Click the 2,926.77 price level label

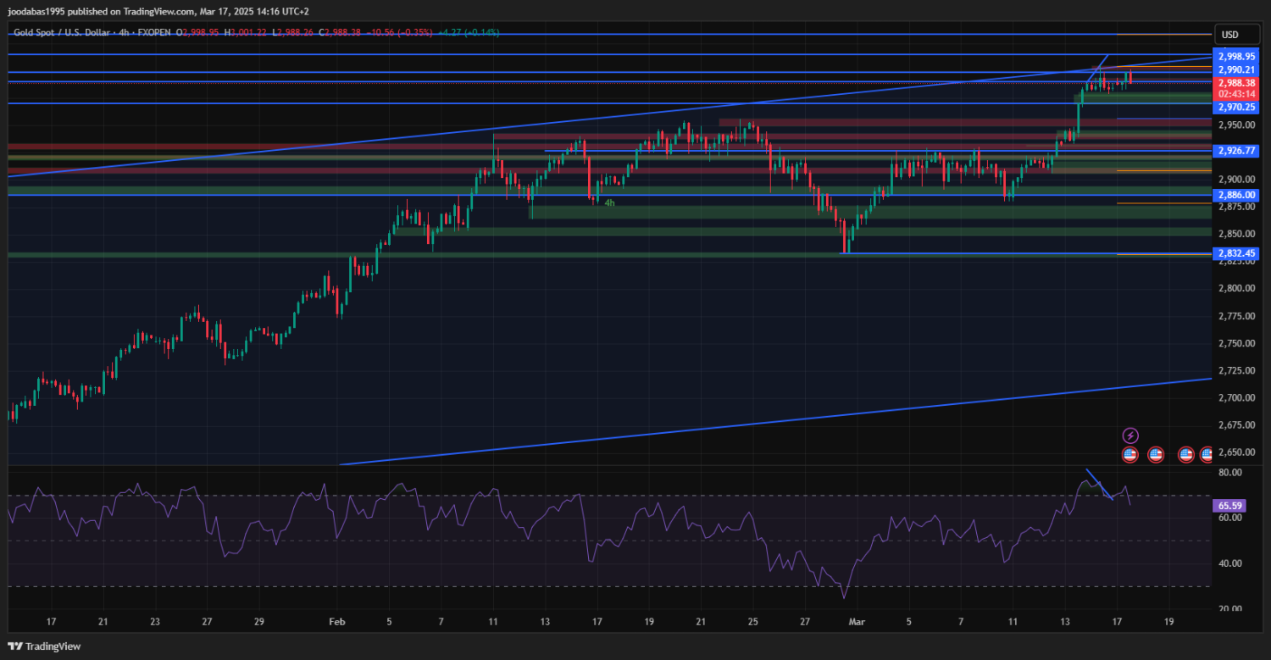pyautogui.click(x=1235, y=151)
